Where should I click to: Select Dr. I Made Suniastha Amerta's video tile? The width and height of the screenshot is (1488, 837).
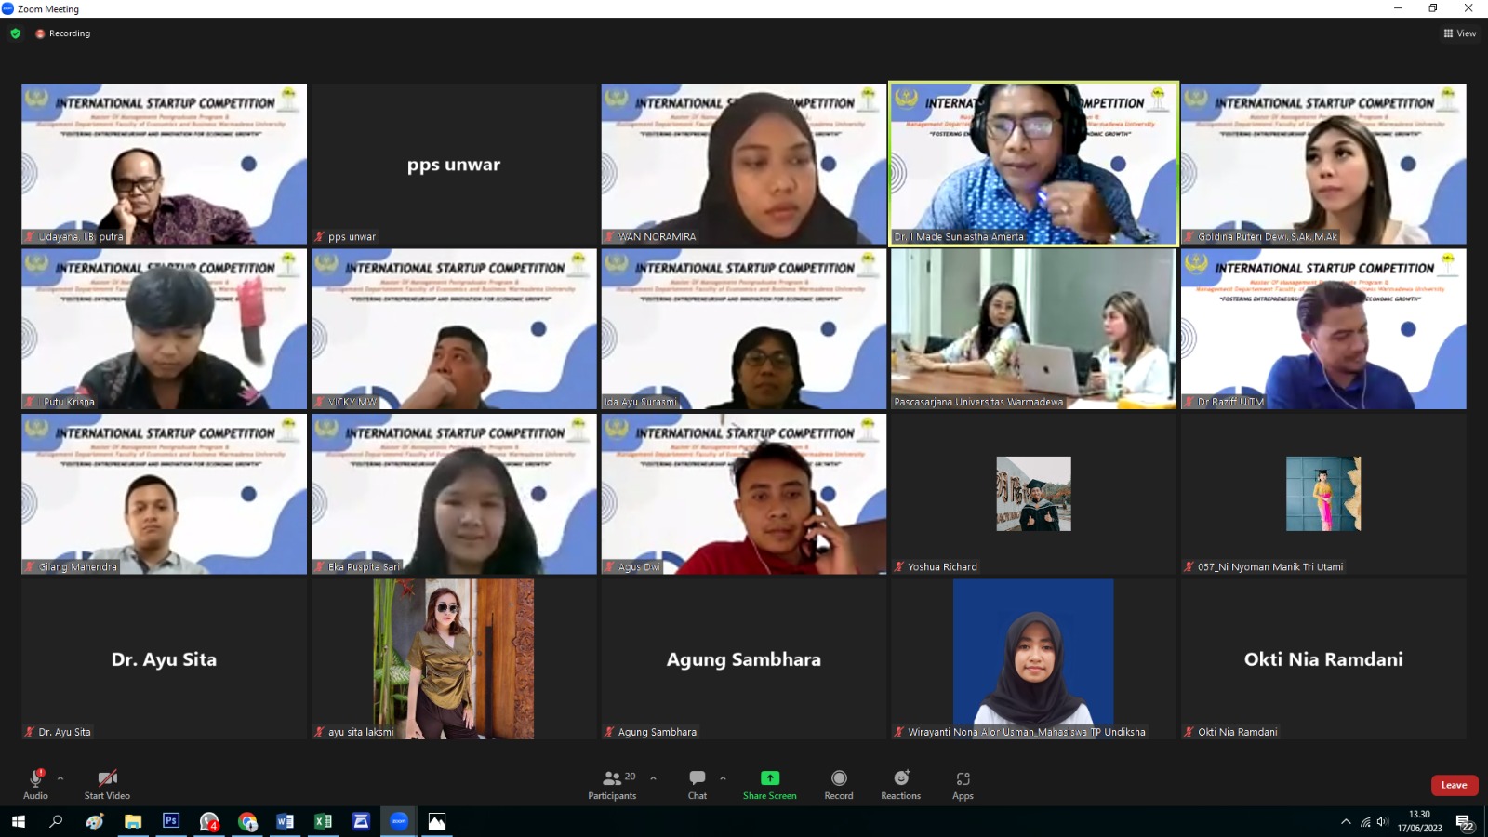pyautogui.click(x=1033, y=164)
